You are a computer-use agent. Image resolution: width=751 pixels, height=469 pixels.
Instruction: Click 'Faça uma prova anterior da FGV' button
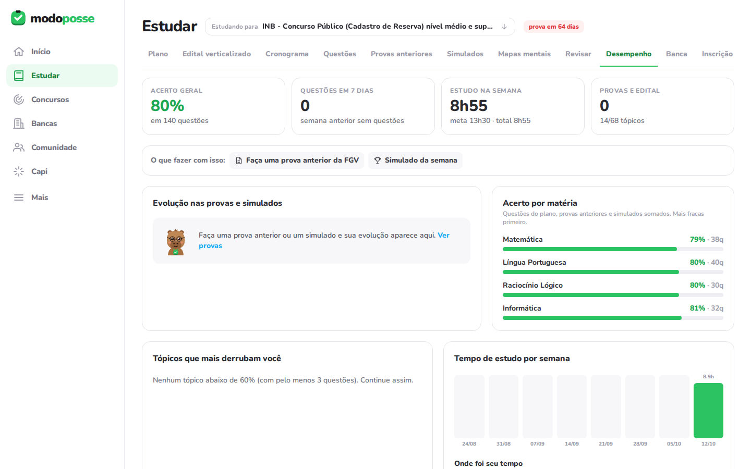click(x=297, y=161)
